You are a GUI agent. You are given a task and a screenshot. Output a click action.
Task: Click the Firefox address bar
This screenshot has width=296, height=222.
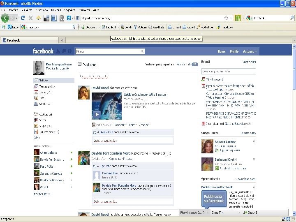[151, 18]
